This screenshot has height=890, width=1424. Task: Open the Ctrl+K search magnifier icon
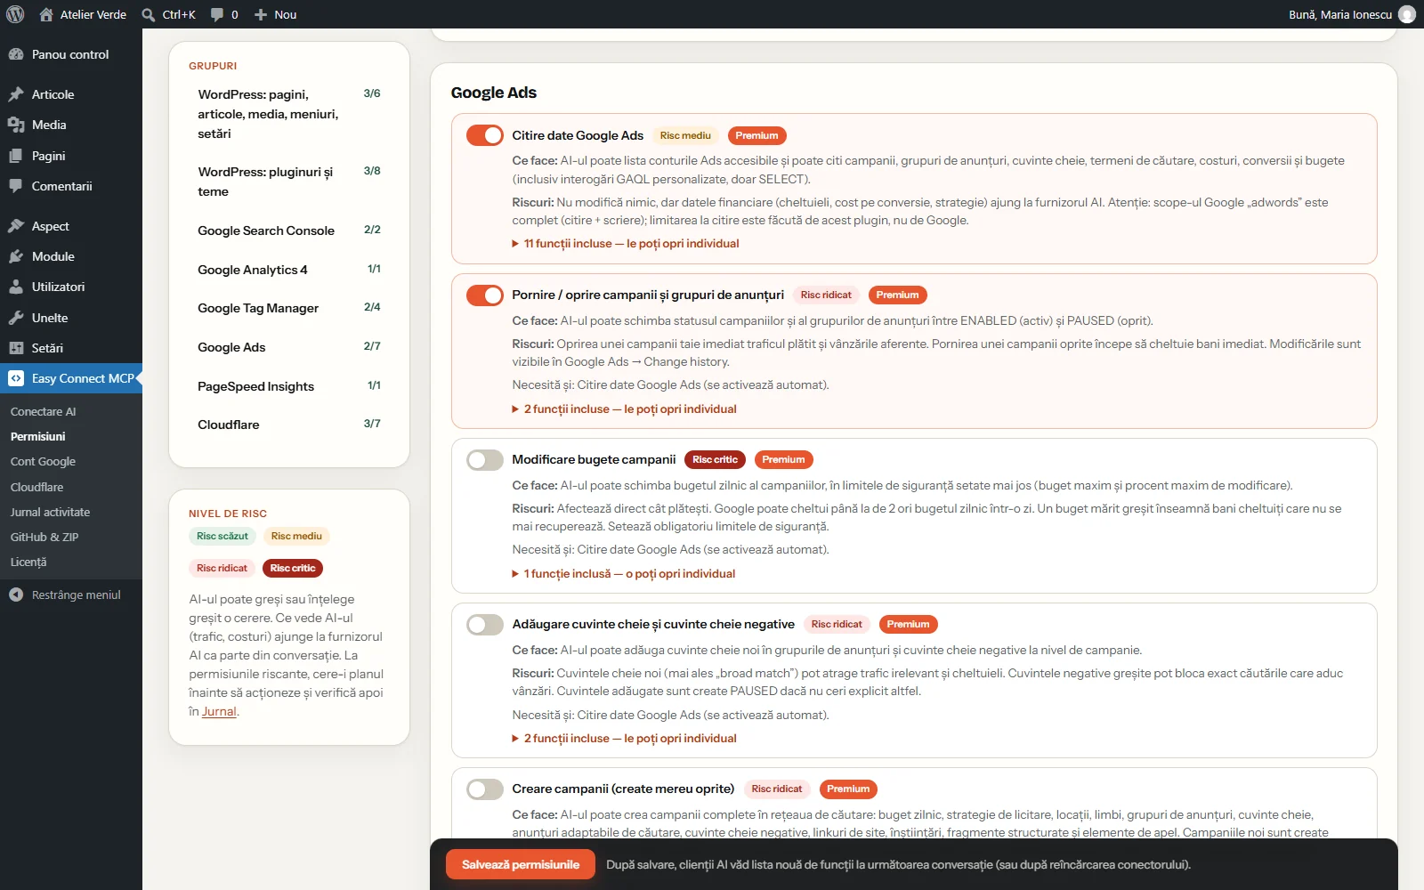click(149, 14)
